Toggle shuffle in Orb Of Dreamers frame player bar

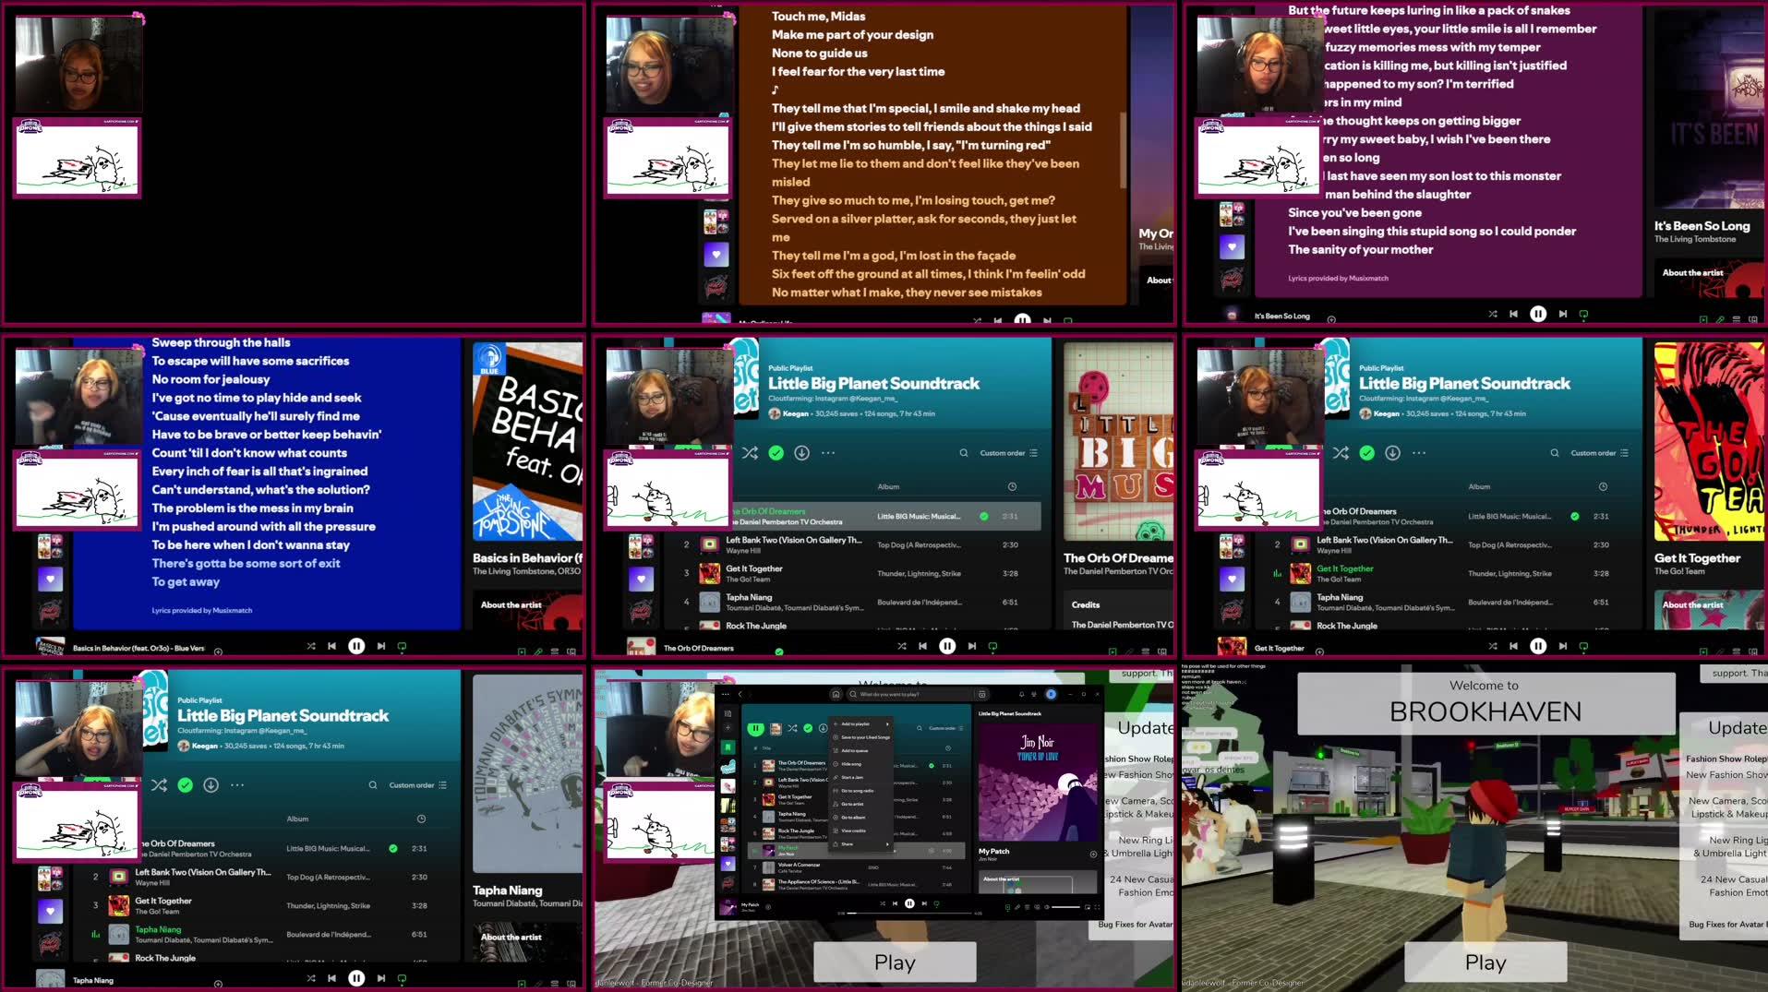pyautogui.click(x=902, y=646)
